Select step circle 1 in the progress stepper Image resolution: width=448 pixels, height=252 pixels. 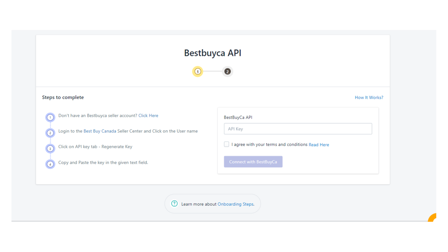click(197, 71)
